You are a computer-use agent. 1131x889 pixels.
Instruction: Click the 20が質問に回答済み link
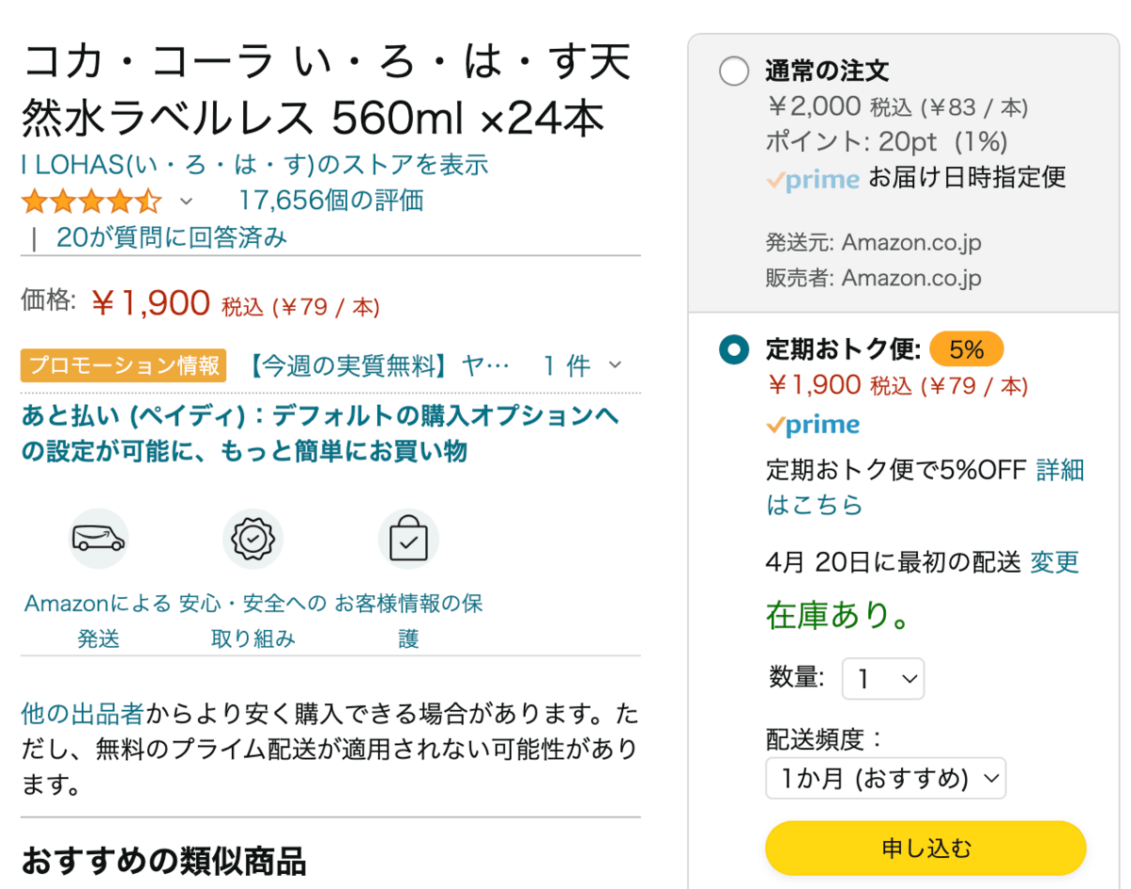(172, 237)
